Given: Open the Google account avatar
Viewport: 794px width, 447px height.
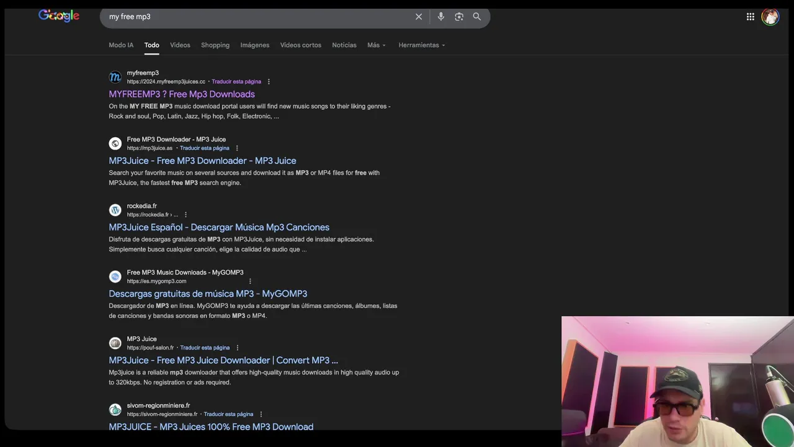Looking at the screenshot, I should click(x=770, y=17).
